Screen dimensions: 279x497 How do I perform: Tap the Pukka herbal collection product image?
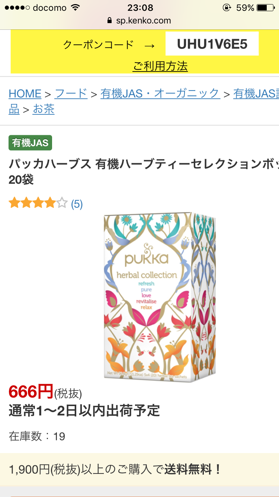pos(160,297)
